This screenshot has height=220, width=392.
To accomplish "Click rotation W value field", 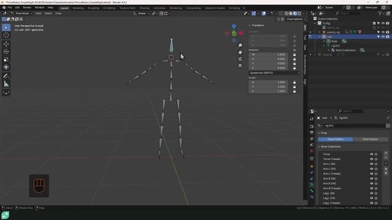I will pos(268,54).
